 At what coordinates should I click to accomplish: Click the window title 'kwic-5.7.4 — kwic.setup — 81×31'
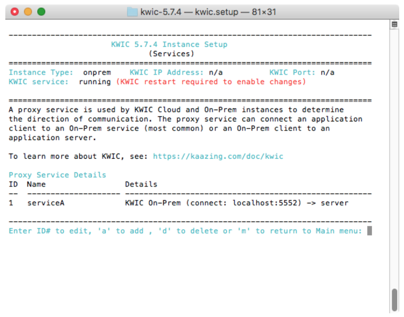(x=208, y=12)
